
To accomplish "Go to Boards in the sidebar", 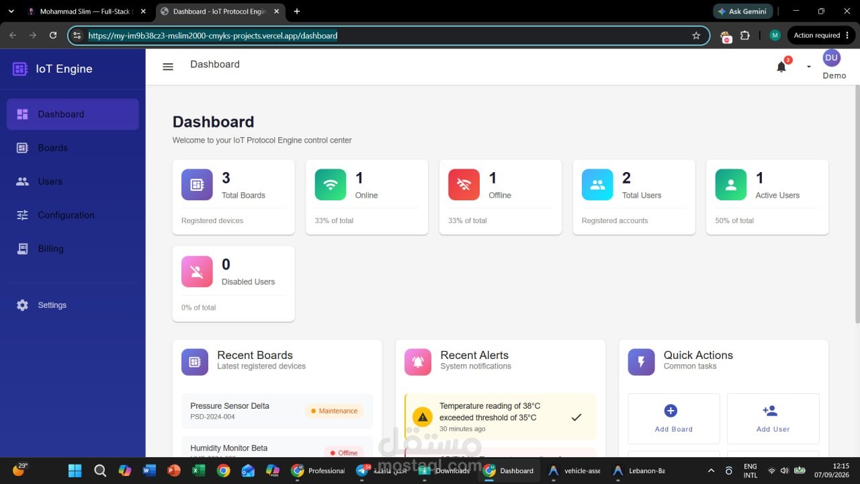I will point(73,148).
